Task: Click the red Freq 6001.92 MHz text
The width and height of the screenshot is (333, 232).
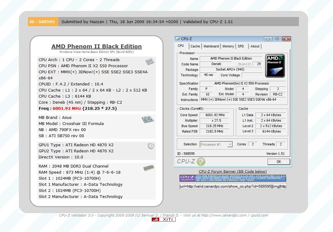Action: point(67,109)
